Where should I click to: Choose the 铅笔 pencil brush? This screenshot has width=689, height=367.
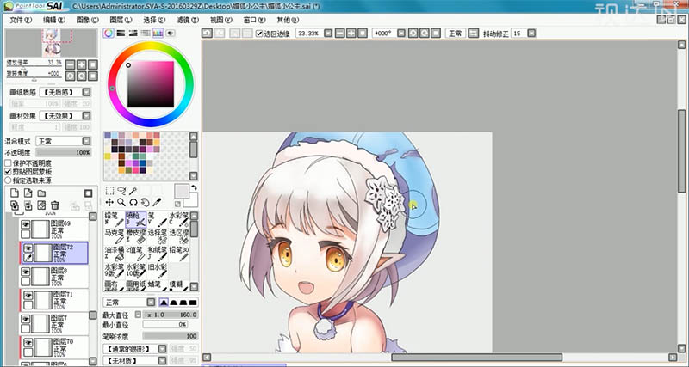coord(114,220)
